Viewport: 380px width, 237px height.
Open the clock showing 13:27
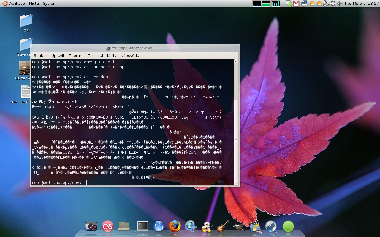click(362, 4)
